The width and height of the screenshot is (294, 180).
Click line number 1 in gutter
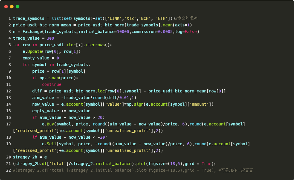pyautogui.click(x=9, y=18)
